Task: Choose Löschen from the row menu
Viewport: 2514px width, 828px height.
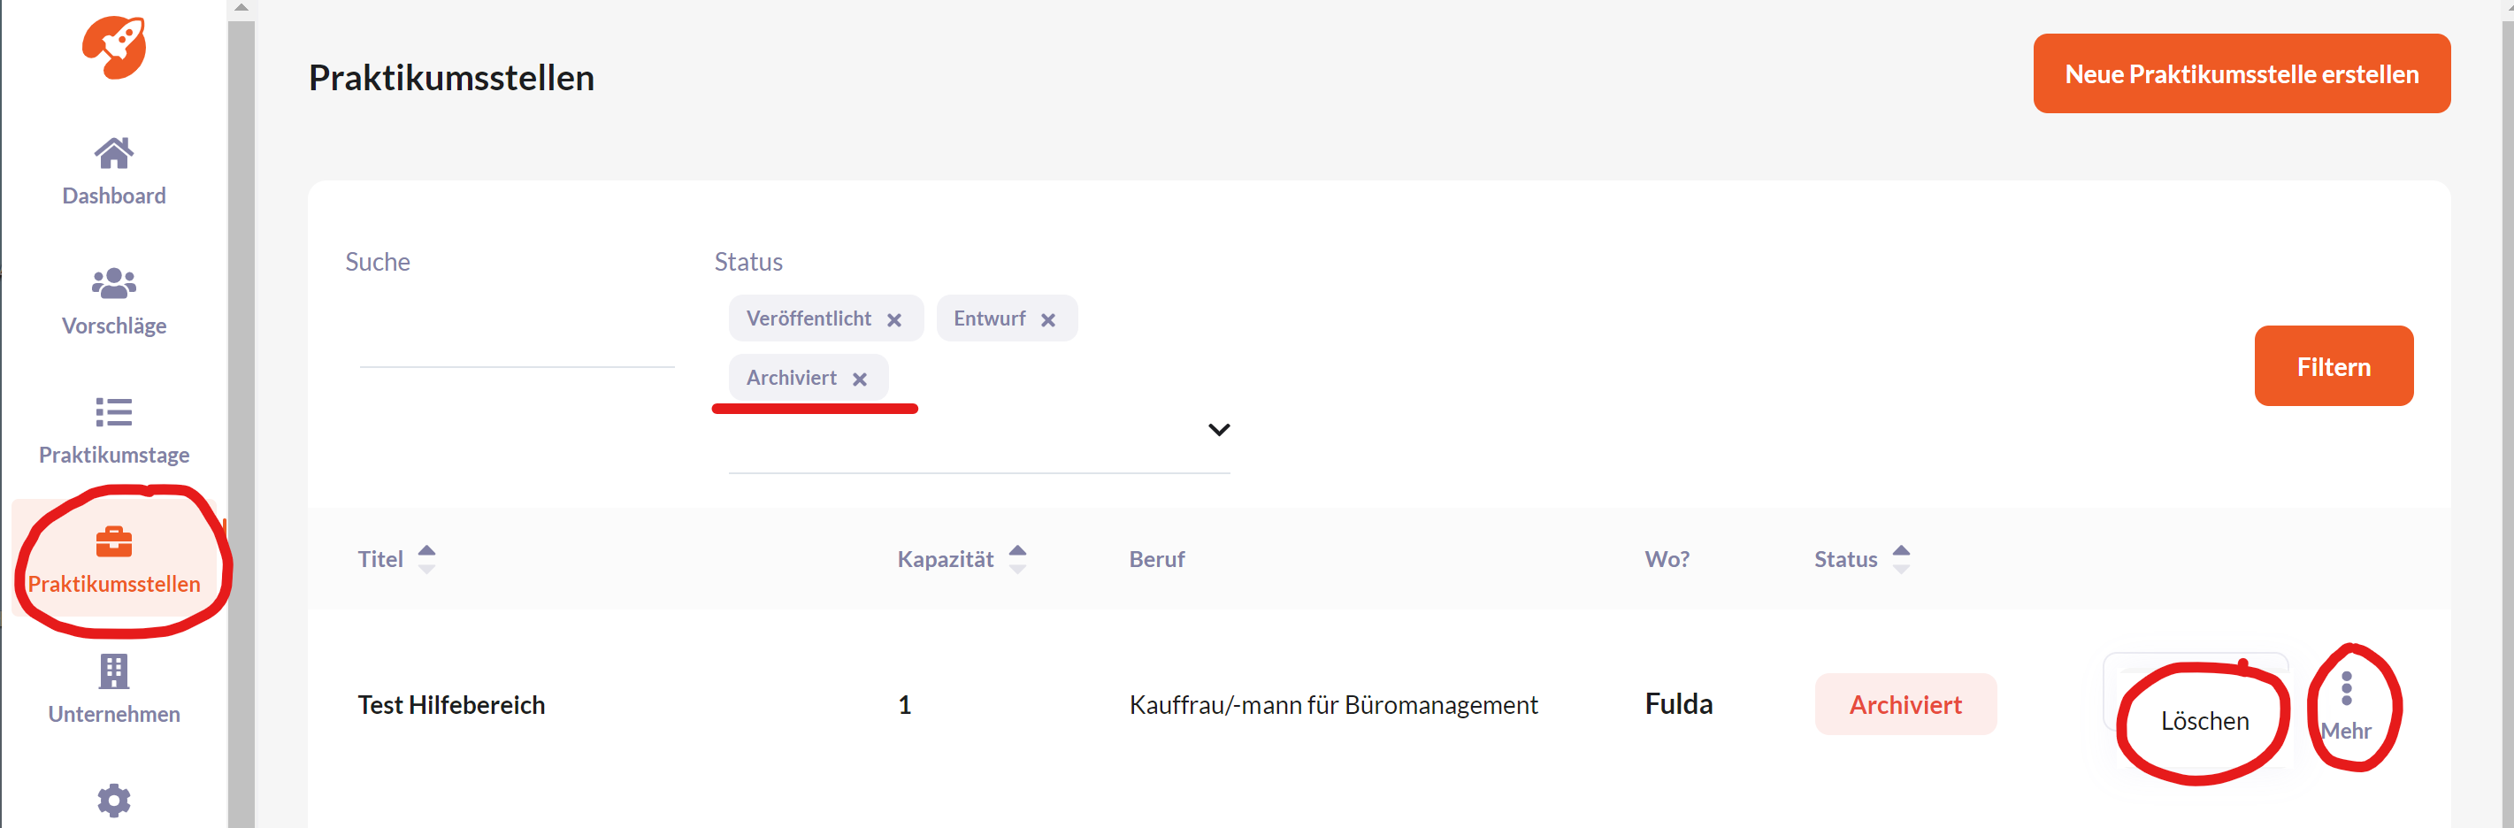Action: coord(2204,721)
